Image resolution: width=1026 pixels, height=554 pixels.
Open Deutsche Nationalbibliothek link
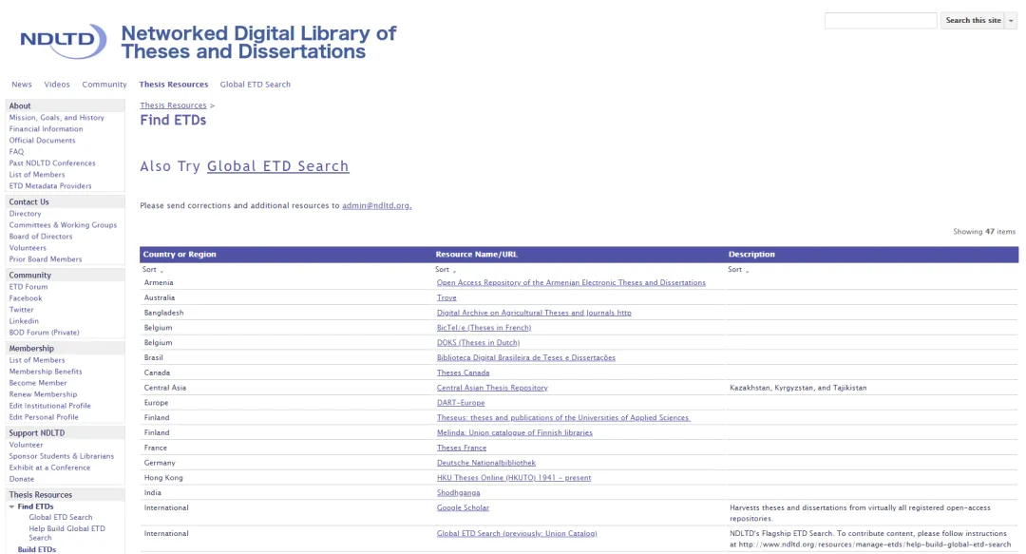coord(486,463)
